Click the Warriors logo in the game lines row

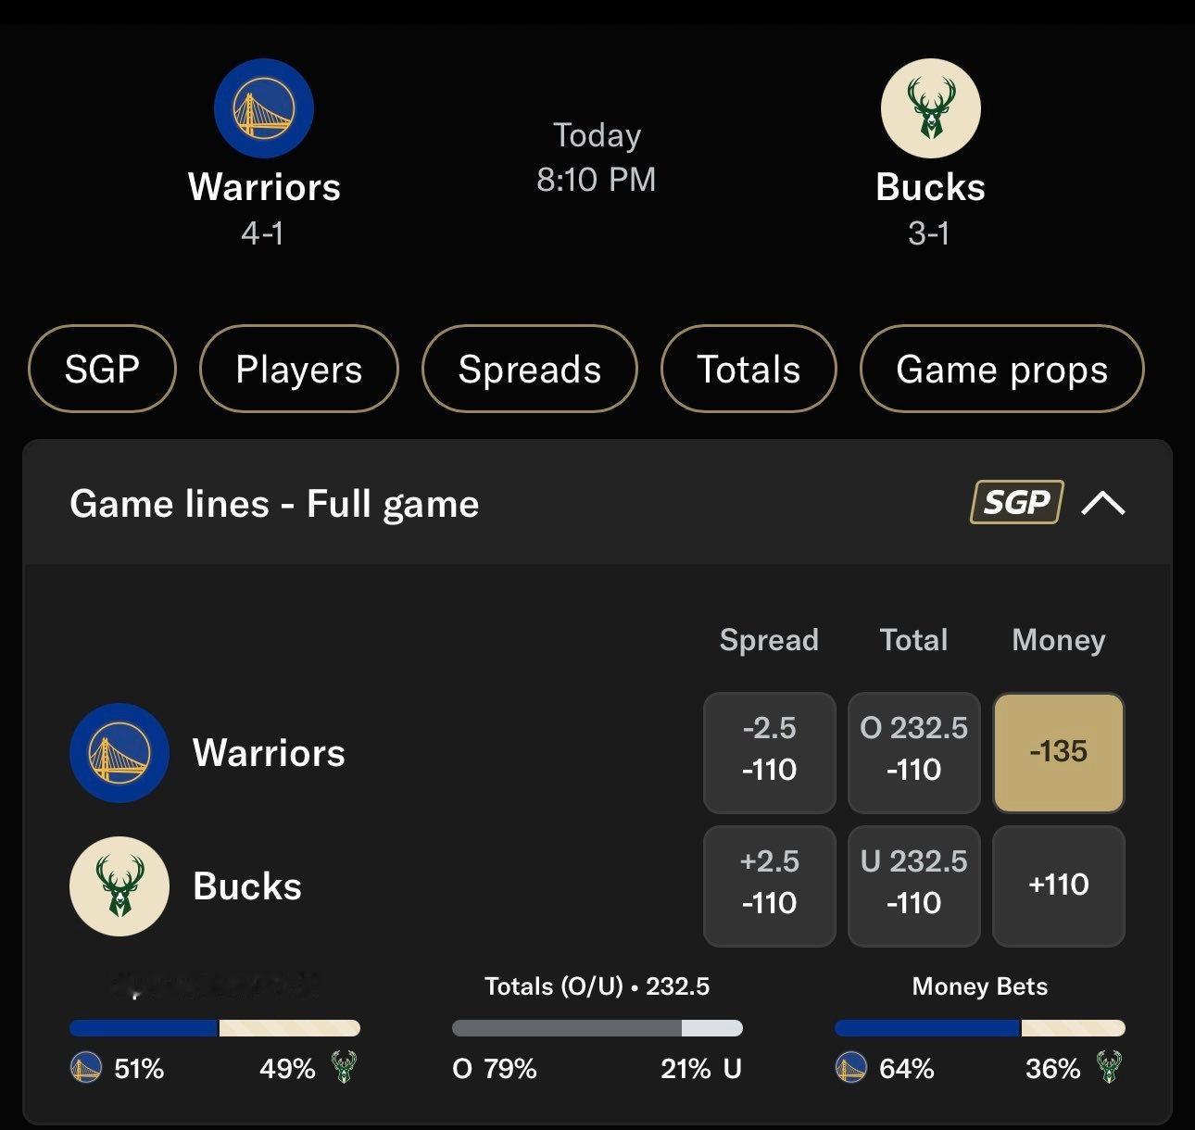(119, 753)
